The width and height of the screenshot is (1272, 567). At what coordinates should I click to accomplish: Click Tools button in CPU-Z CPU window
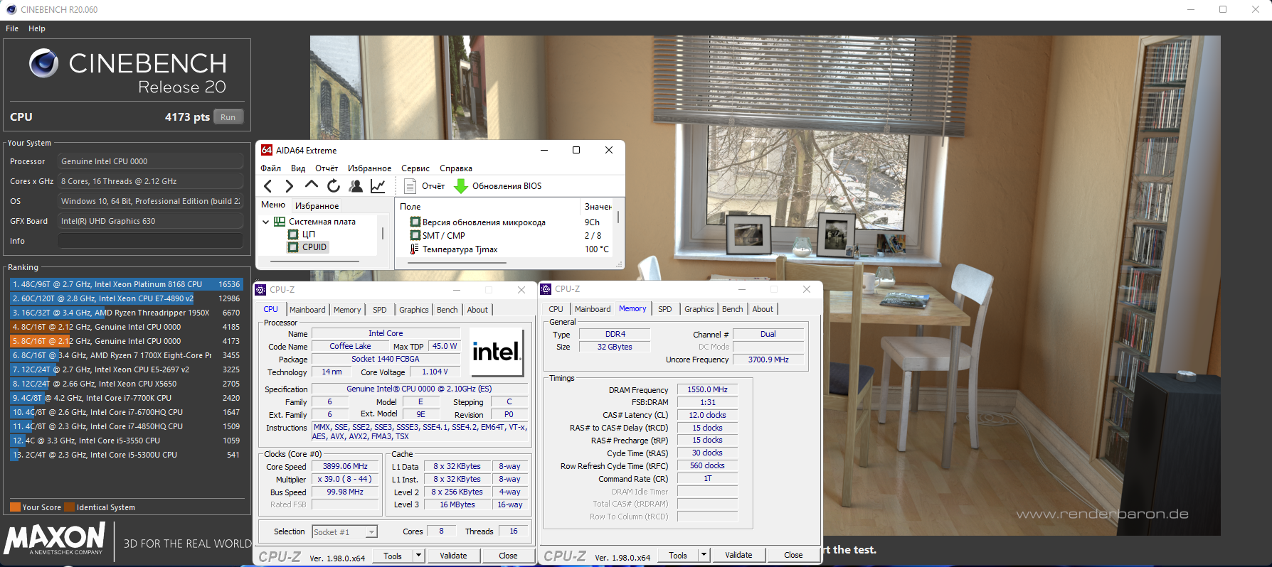pos(393,556)
